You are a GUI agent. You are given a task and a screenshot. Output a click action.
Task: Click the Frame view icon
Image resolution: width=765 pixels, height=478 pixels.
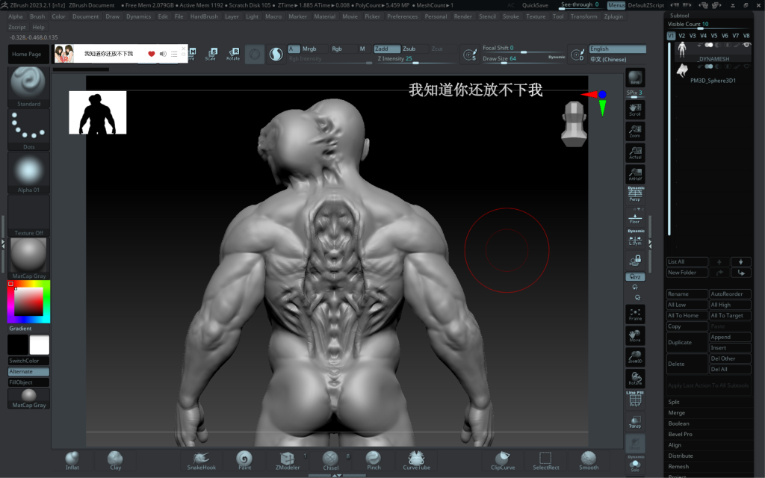coord(635,314)
